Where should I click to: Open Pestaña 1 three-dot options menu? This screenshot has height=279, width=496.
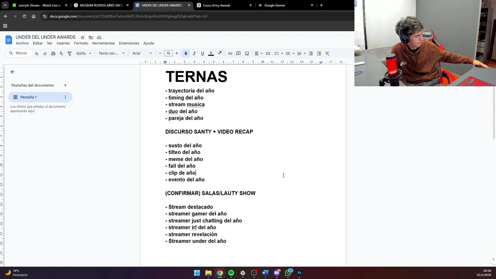coord(65,97)
